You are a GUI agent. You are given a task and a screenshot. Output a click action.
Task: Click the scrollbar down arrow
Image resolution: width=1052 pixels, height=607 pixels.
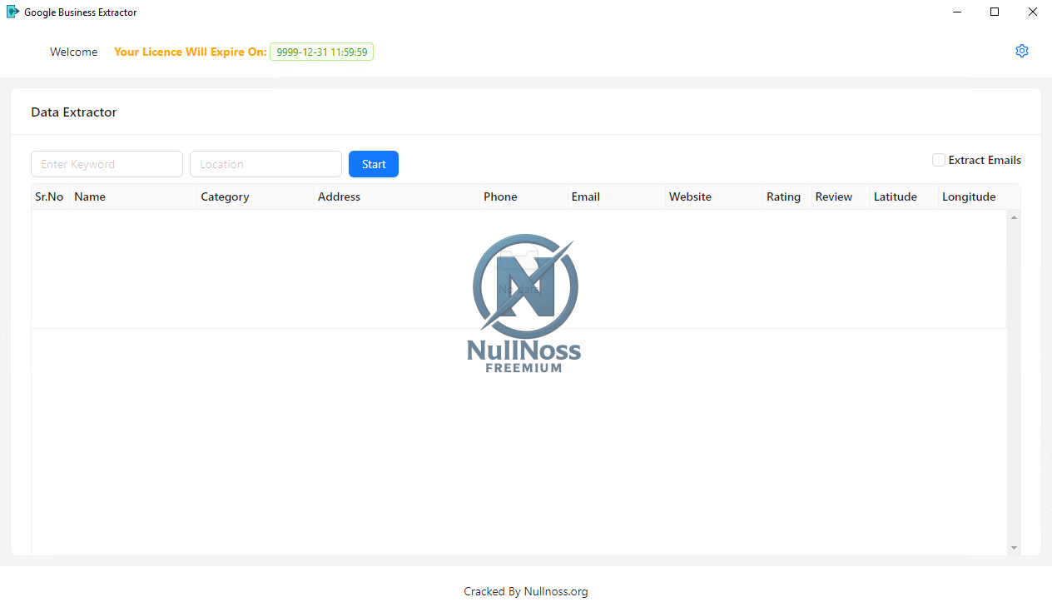click(x=1014, y=548)
